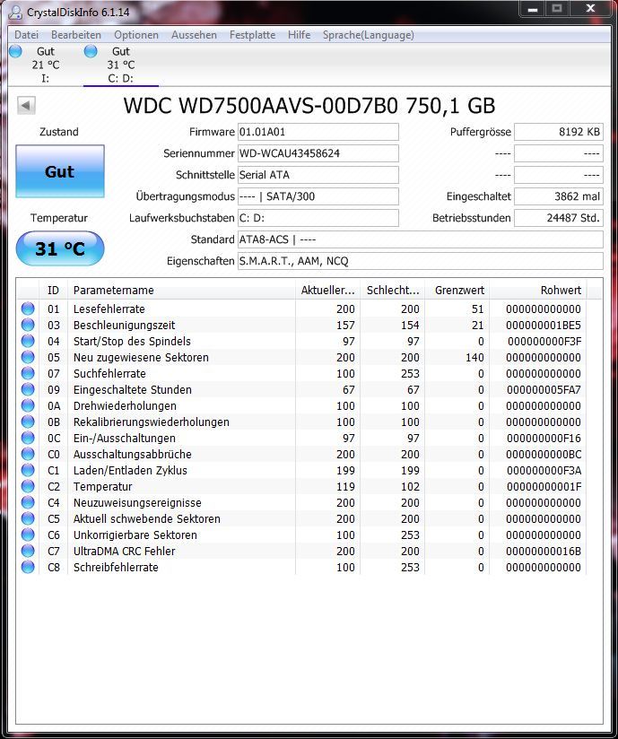Click the previous disk arrow button
Screen dimensions: 618x739
26,105
